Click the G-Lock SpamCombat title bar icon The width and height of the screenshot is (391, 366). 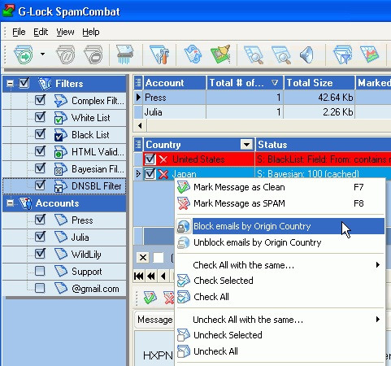(x=8, y=11)
